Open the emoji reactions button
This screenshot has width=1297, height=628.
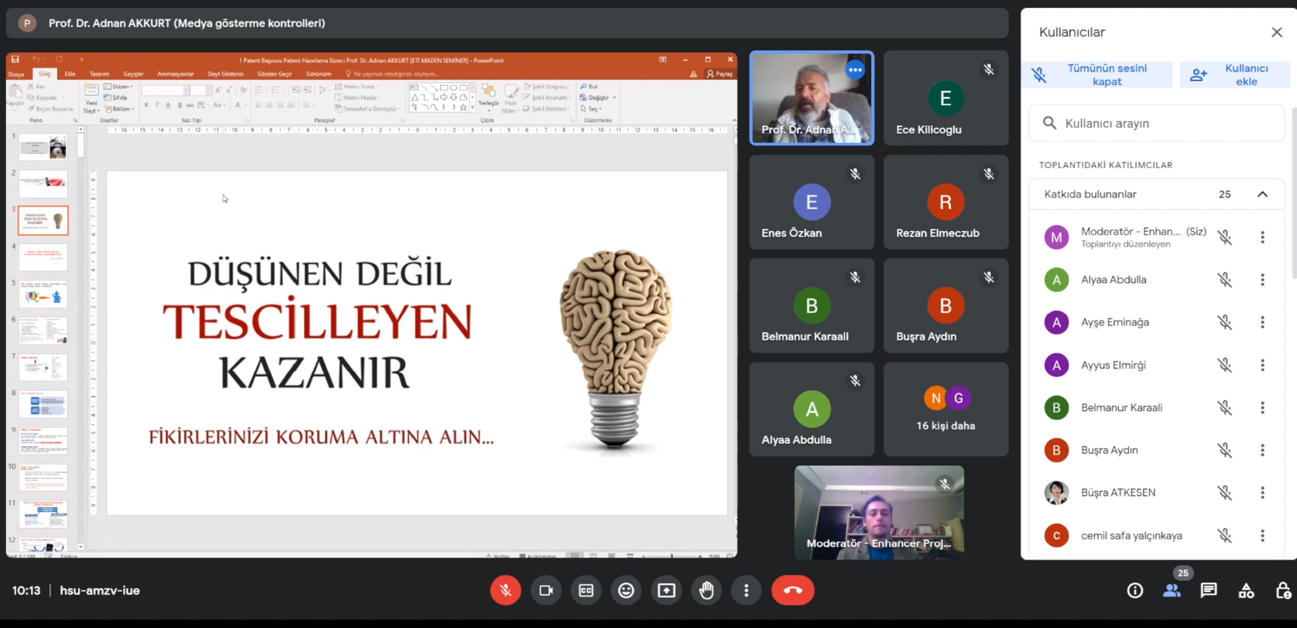coord(626,590)
